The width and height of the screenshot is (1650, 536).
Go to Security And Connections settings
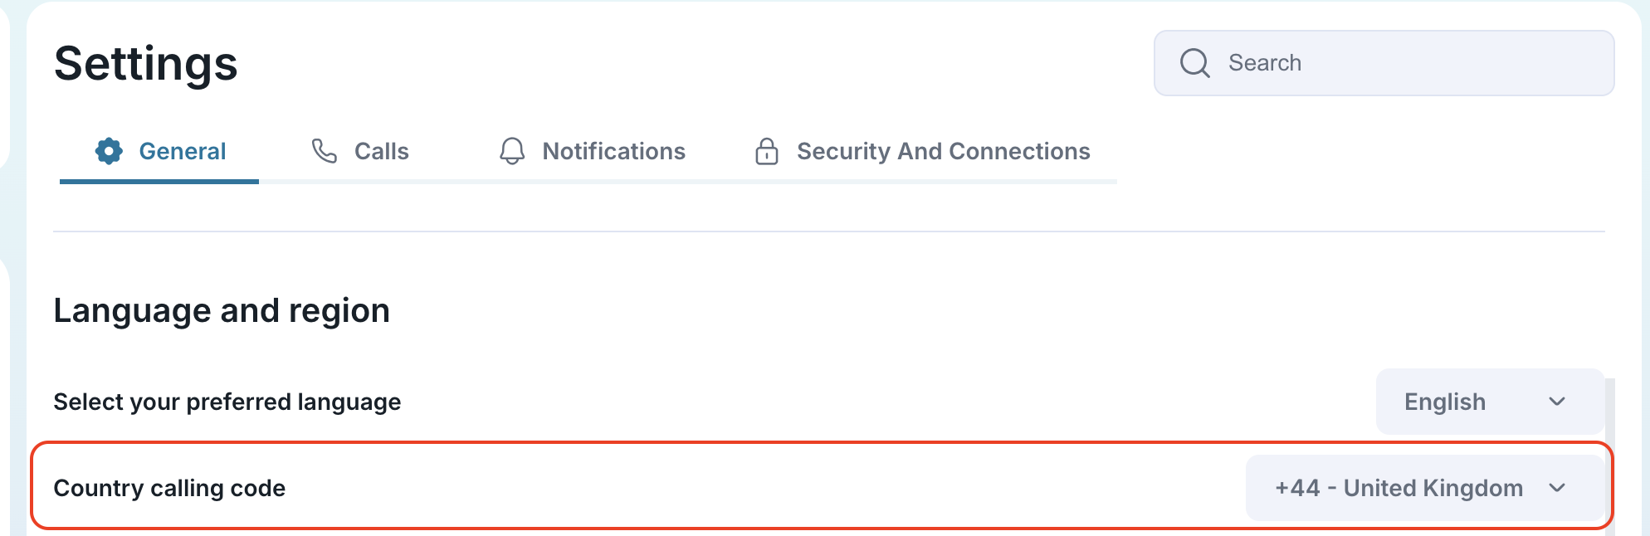click(943, 151)
